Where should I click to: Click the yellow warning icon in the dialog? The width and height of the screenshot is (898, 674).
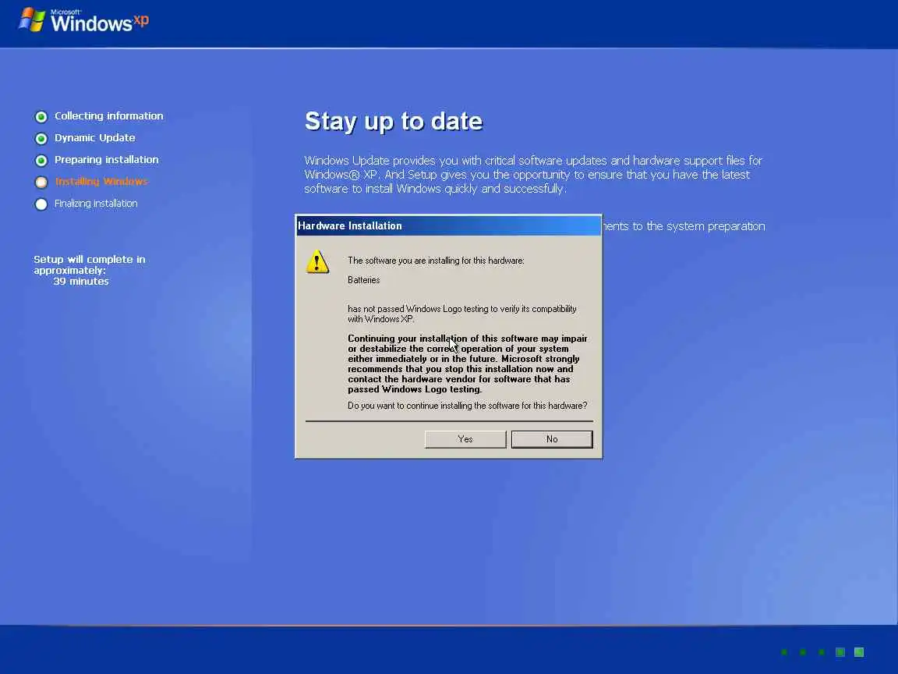317,262
